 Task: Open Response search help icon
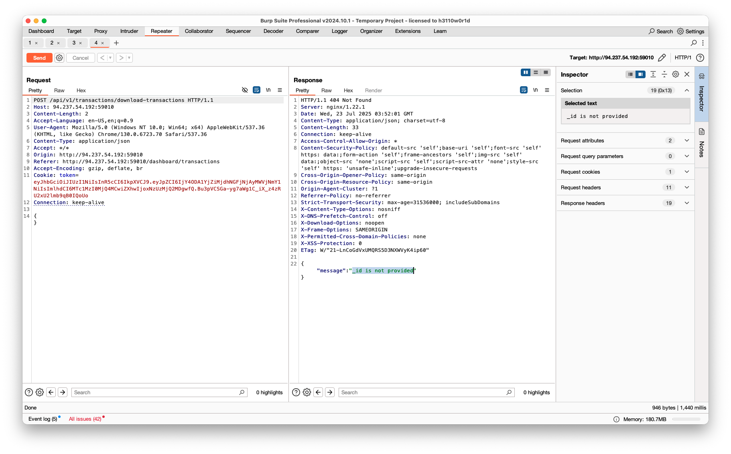[296, 393]
